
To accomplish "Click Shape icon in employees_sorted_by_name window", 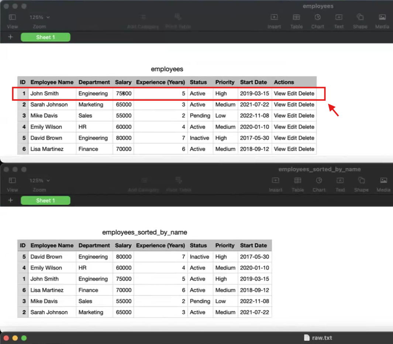I will tap(361, 180).
